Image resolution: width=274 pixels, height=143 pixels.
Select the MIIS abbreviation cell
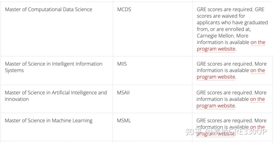tap(122, 64)
